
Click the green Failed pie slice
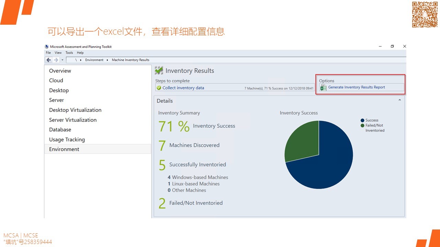[302, 141]
